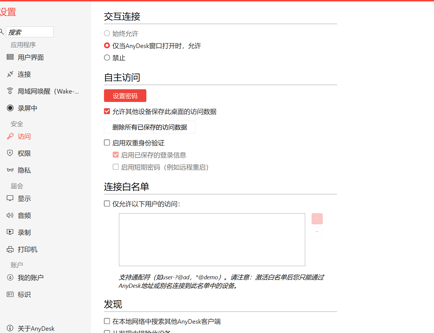Click the 连接 plug icon in sidebar

(10, 74)
